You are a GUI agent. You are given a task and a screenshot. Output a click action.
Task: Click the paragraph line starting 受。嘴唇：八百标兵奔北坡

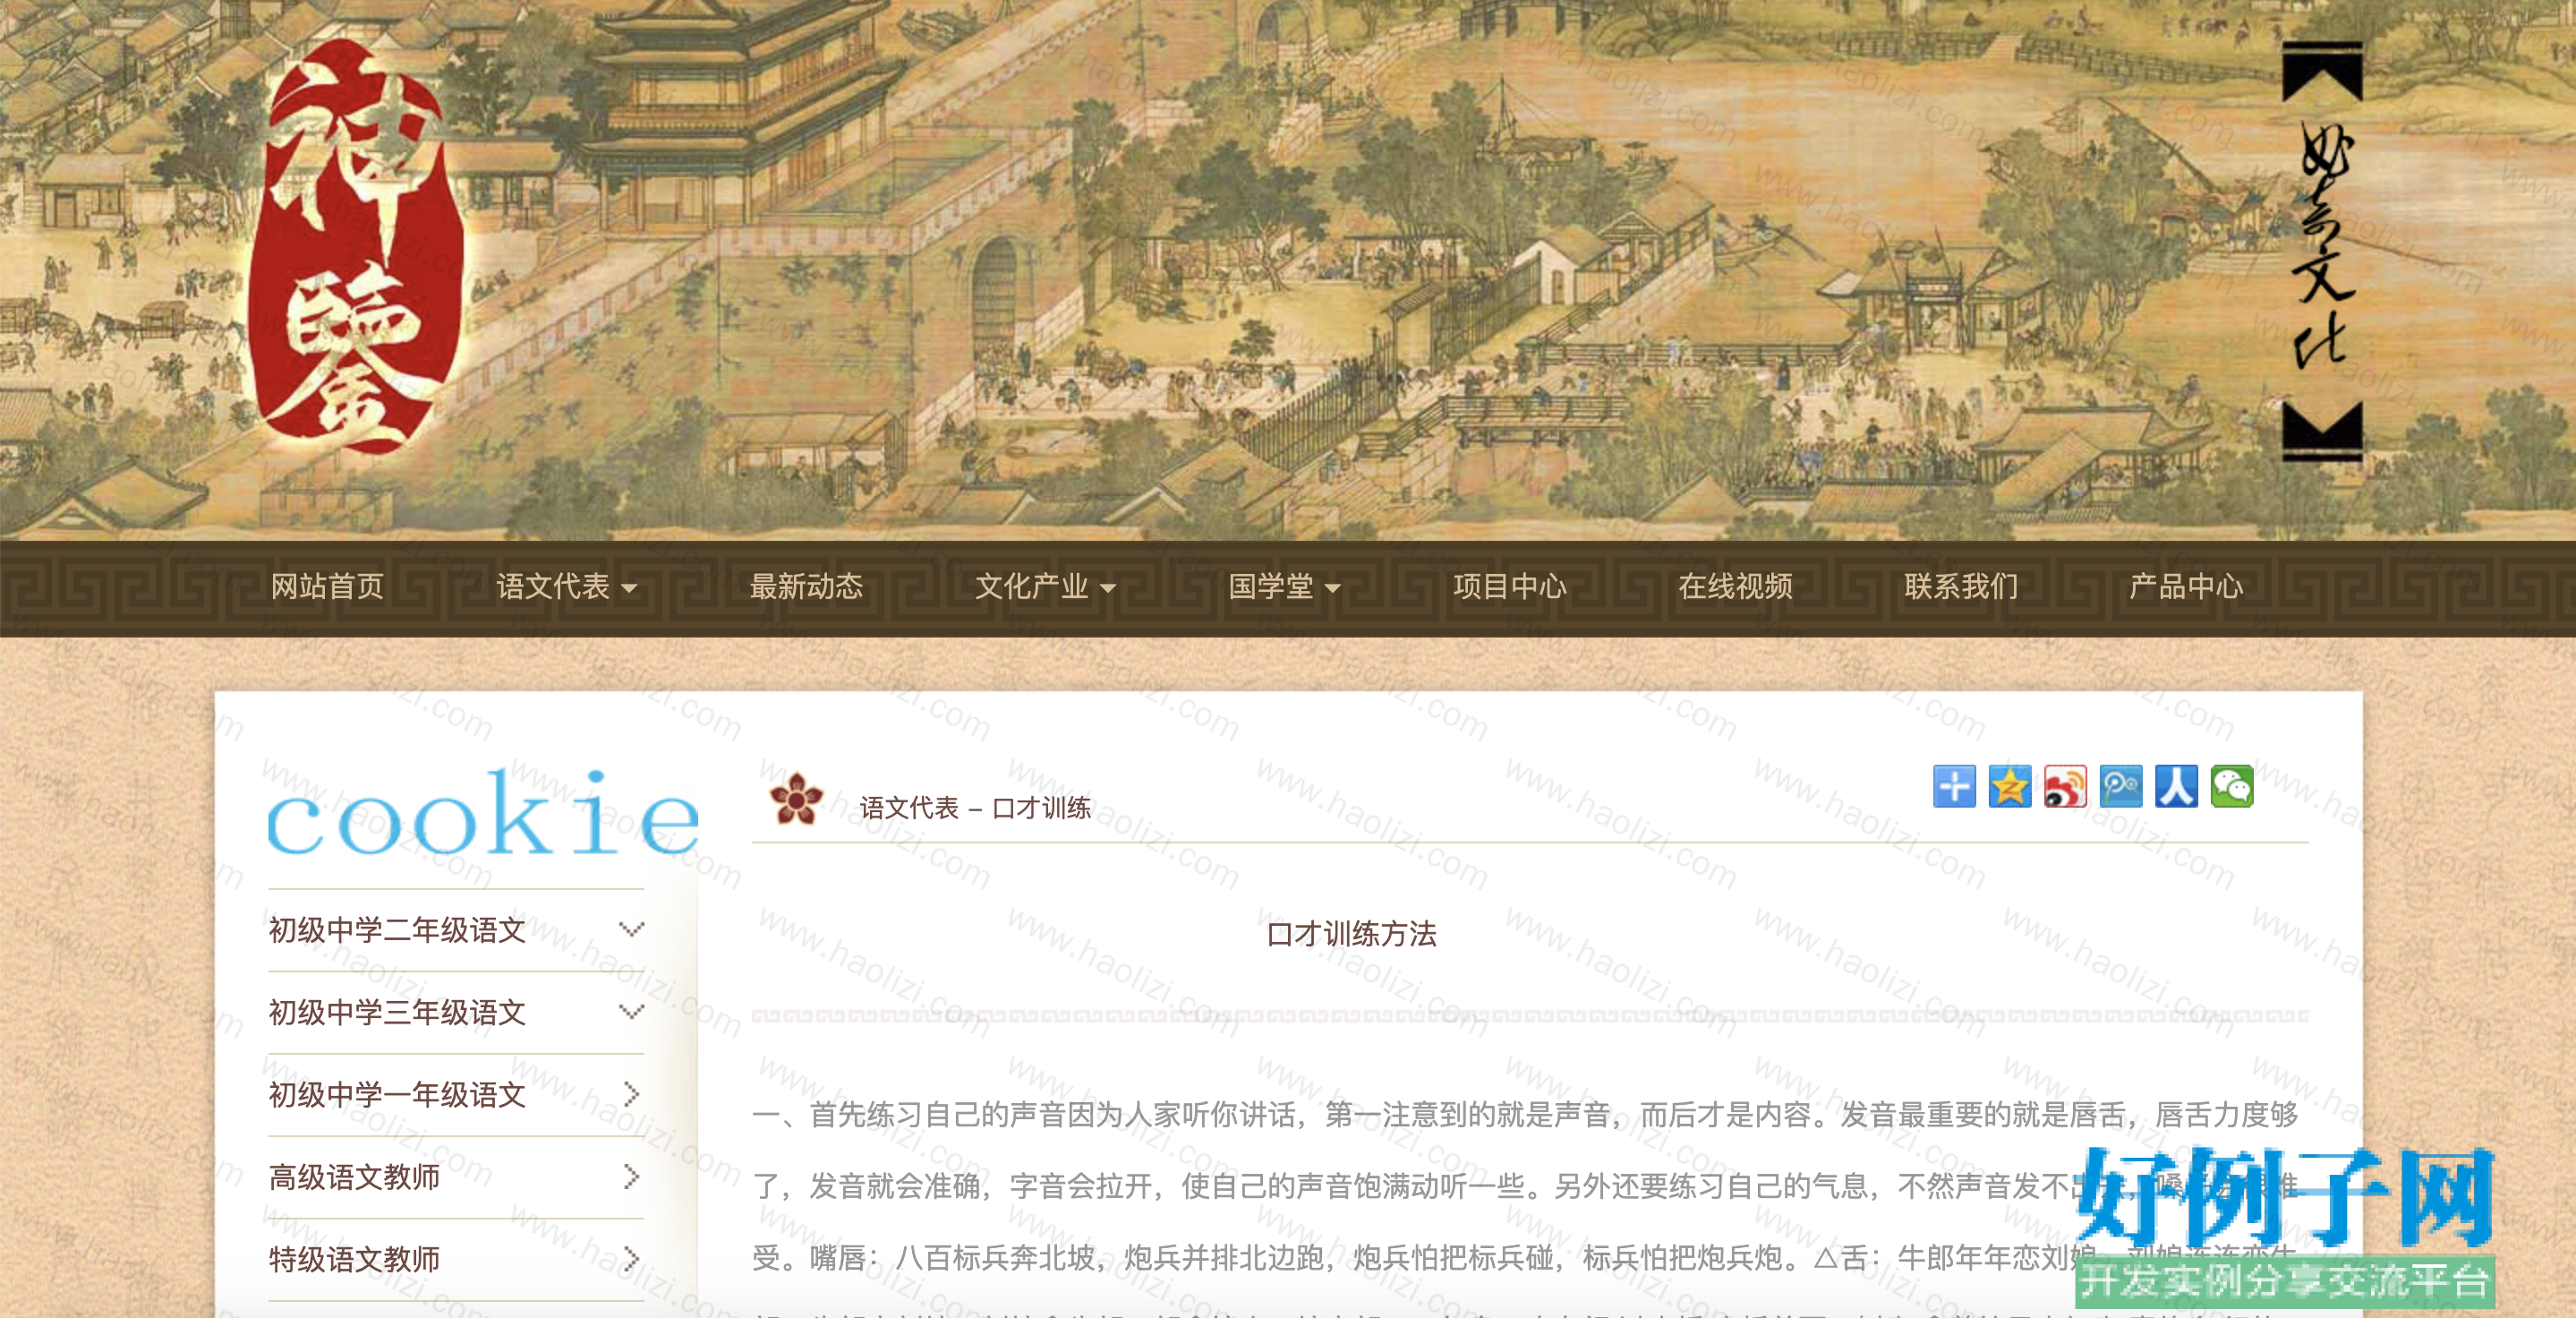click(x=1526, y=1258)
